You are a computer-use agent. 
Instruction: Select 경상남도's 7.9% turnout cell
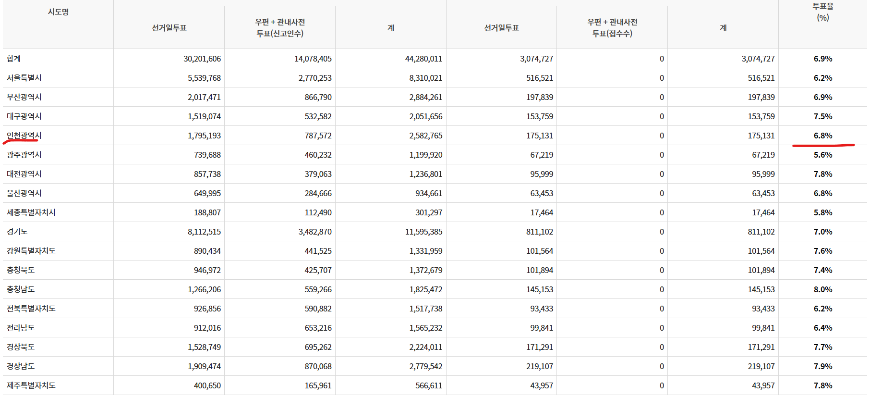[822, 366]
